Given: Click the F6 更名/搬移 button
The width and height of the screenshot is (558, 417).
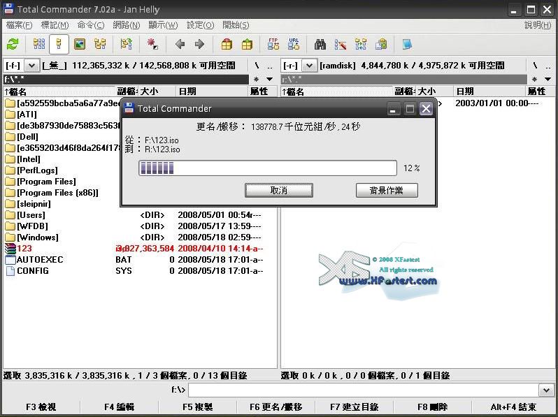Looking at the screenshot, I should point(276,407).
